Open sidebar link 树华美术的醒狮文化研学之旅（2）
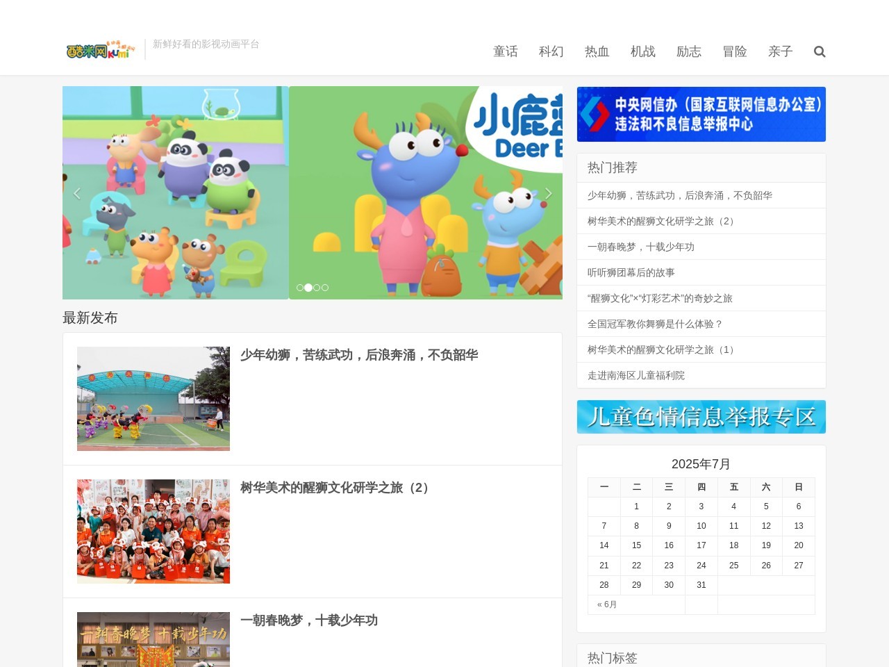Viewport: 889px width, 667px height. point(663,222)
